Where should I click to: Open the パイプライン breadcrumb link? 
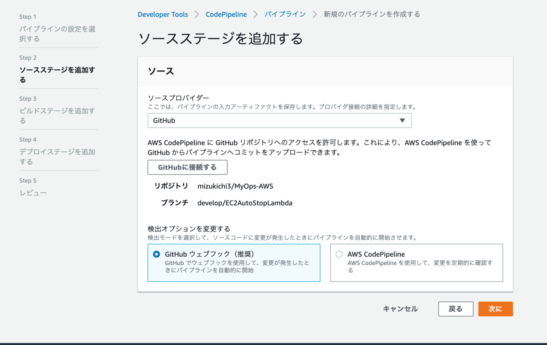pos(285,15)
